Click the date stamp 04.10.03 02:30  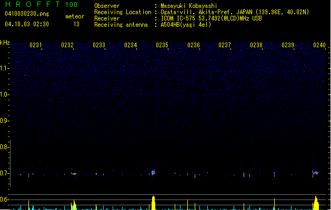[x=27, y=24]
